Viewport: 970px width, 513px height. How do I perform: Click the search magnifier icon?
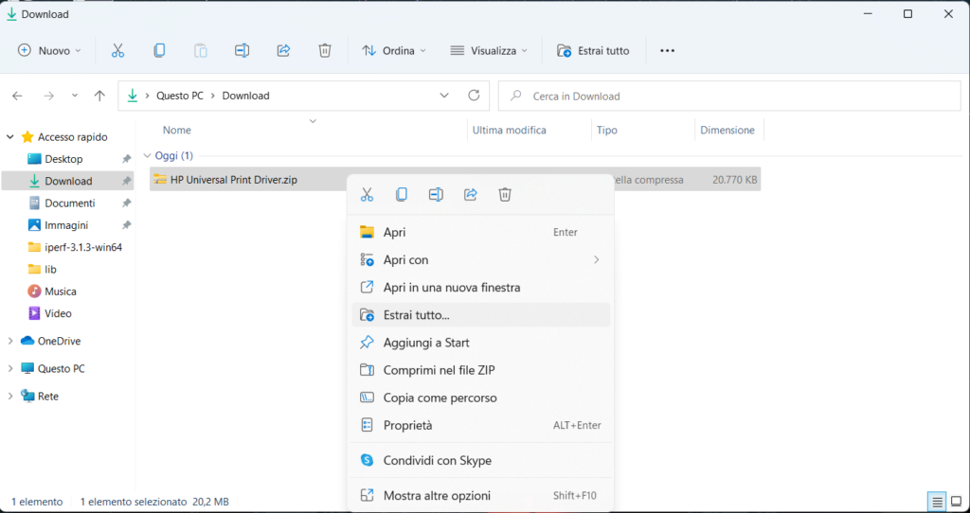click(x=515, y=96)
